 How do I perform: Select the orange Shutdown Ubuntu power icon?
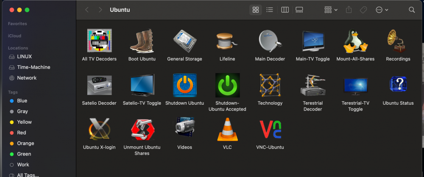185,85
